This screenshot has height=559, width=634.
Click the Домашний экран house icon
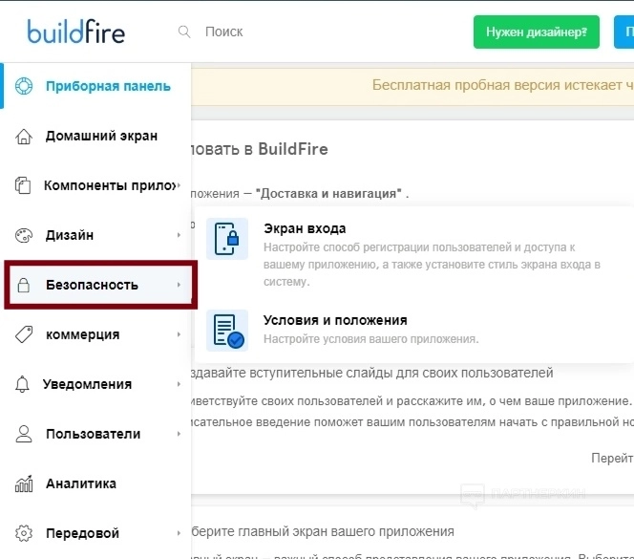[x=25, y=136]
